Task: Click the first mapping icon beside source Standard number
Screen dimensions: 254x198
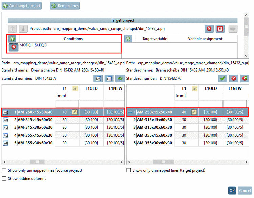Action: [x=98, y=79]
